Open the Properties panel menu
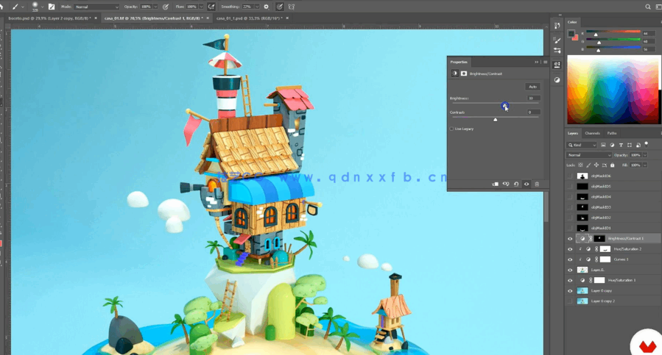The width and height of the screenshot is (662, 355). [545, 62]
